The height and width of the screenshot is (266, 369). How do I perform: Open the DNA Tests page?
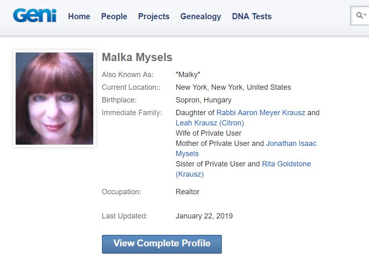251,16
